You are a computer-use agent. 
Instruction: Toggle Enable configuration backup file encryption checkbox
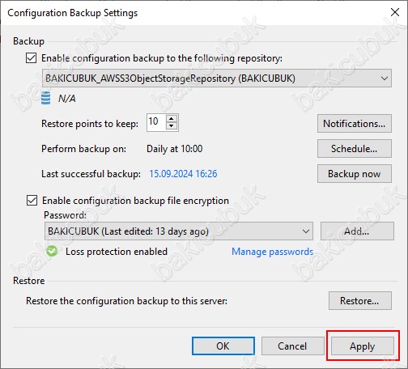(x=32, y=201)
